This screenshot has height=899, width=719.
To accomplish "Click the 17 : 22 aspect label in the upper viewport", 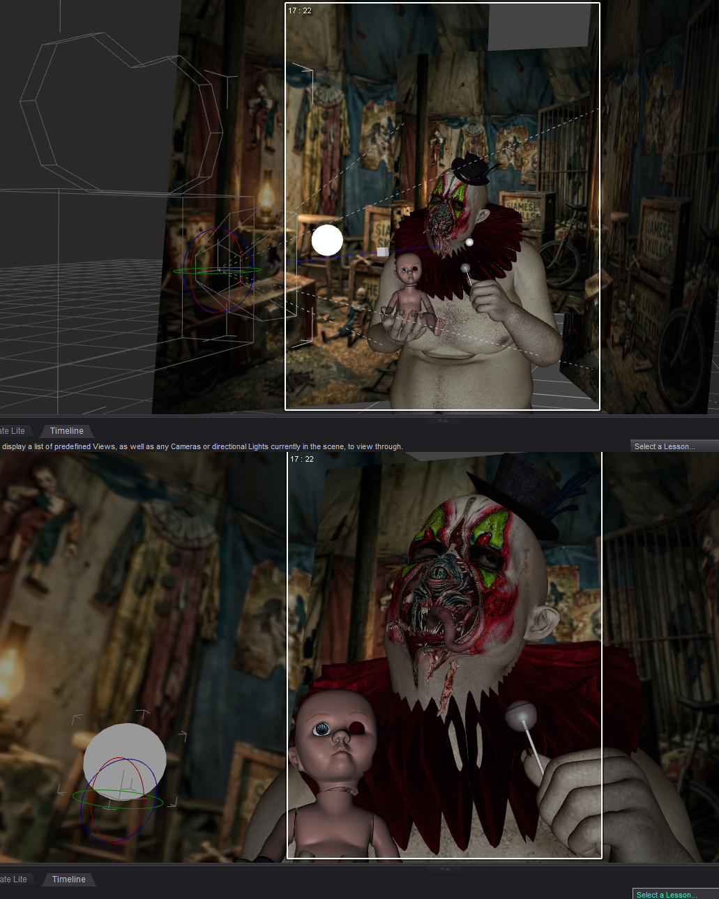I will click(x=300, y=10).
